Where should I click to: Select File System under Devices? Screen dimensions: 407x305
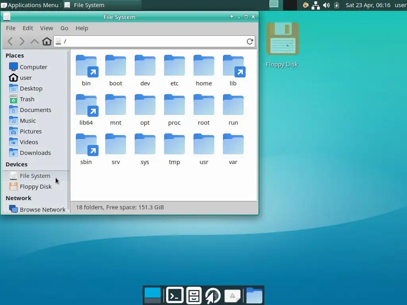click(x=36, y=176)
